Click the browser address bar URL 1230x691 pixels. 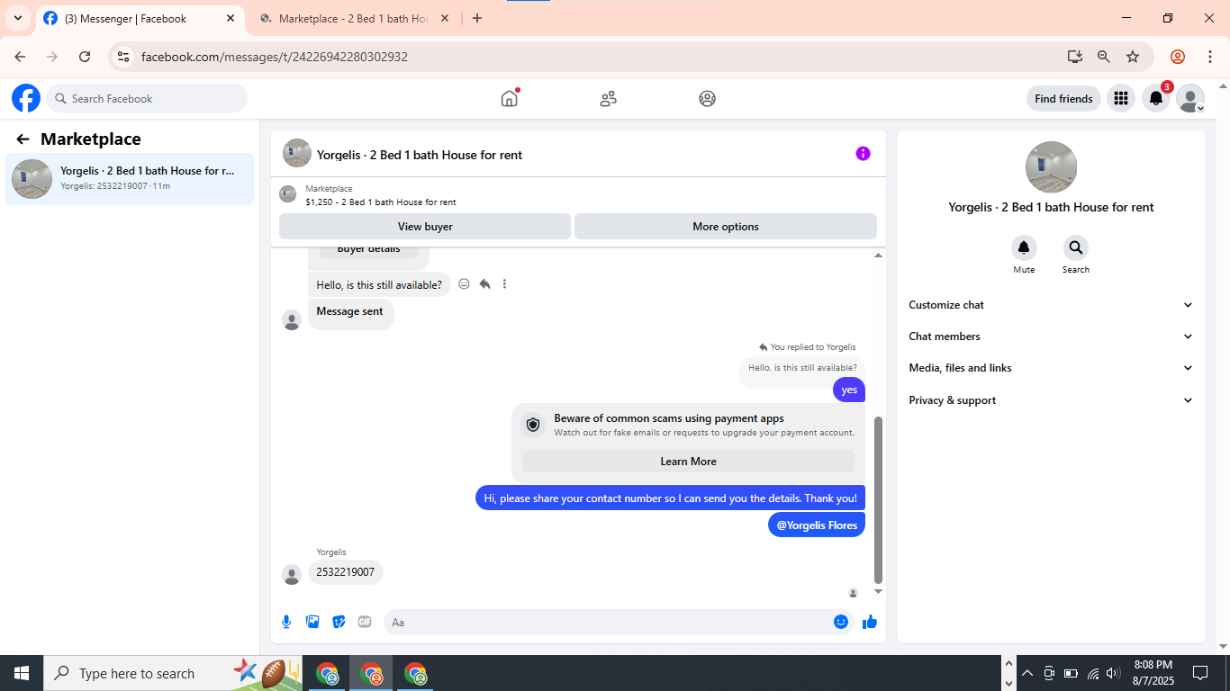pos(275,57)
